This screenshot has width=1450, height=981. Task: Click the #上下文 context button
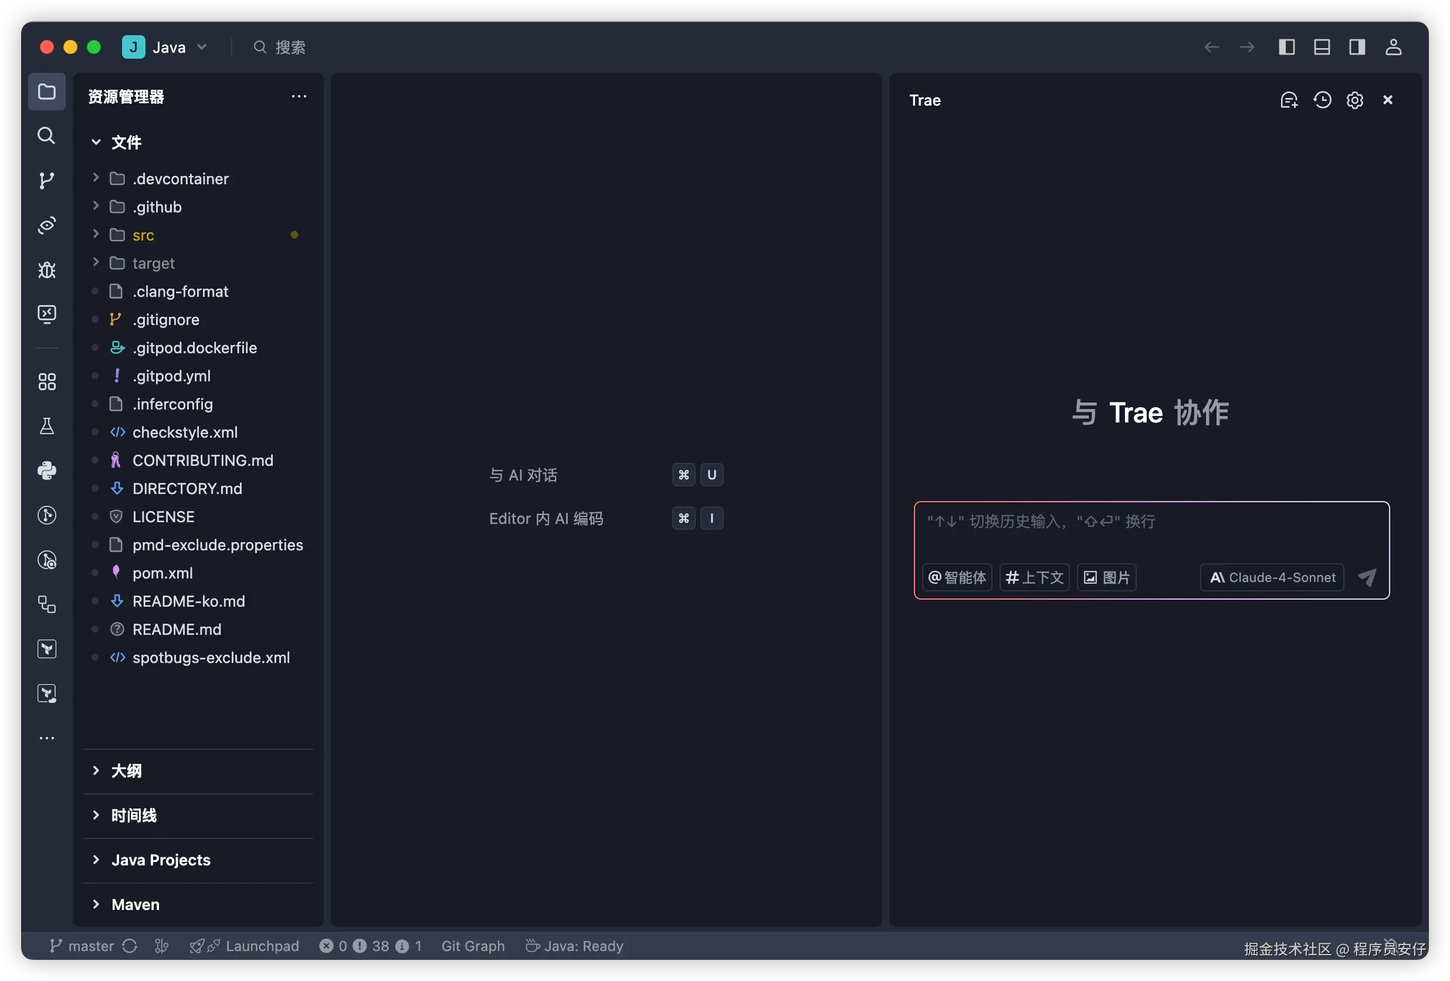(x=1034, y=577)
